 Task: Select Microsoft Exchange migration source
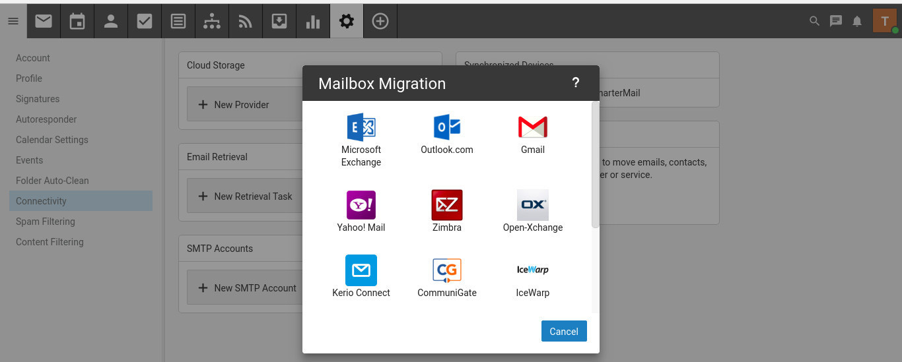tap(361, 127)
